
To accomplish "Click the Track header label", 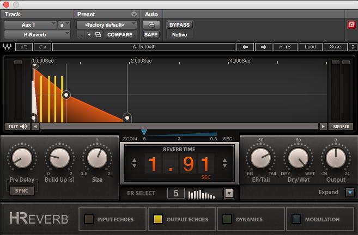I will pos(13,14).
